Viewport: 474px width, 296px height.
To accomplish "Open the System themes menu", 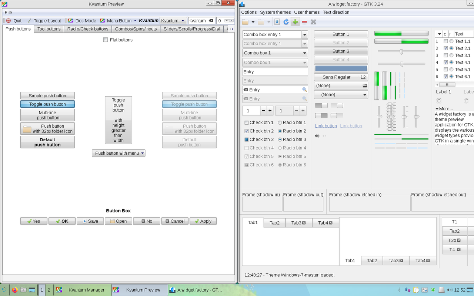I will pos(276,12).
